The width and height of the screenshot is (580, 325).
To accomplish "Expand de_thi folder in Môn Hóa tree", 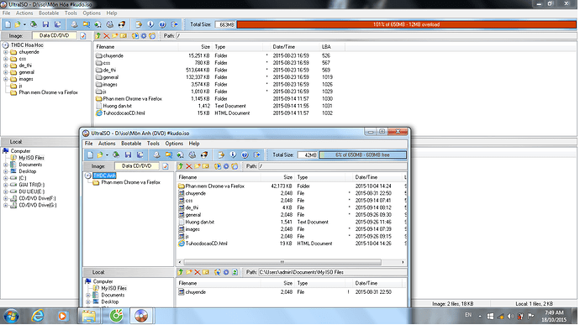I will (6, 66).
